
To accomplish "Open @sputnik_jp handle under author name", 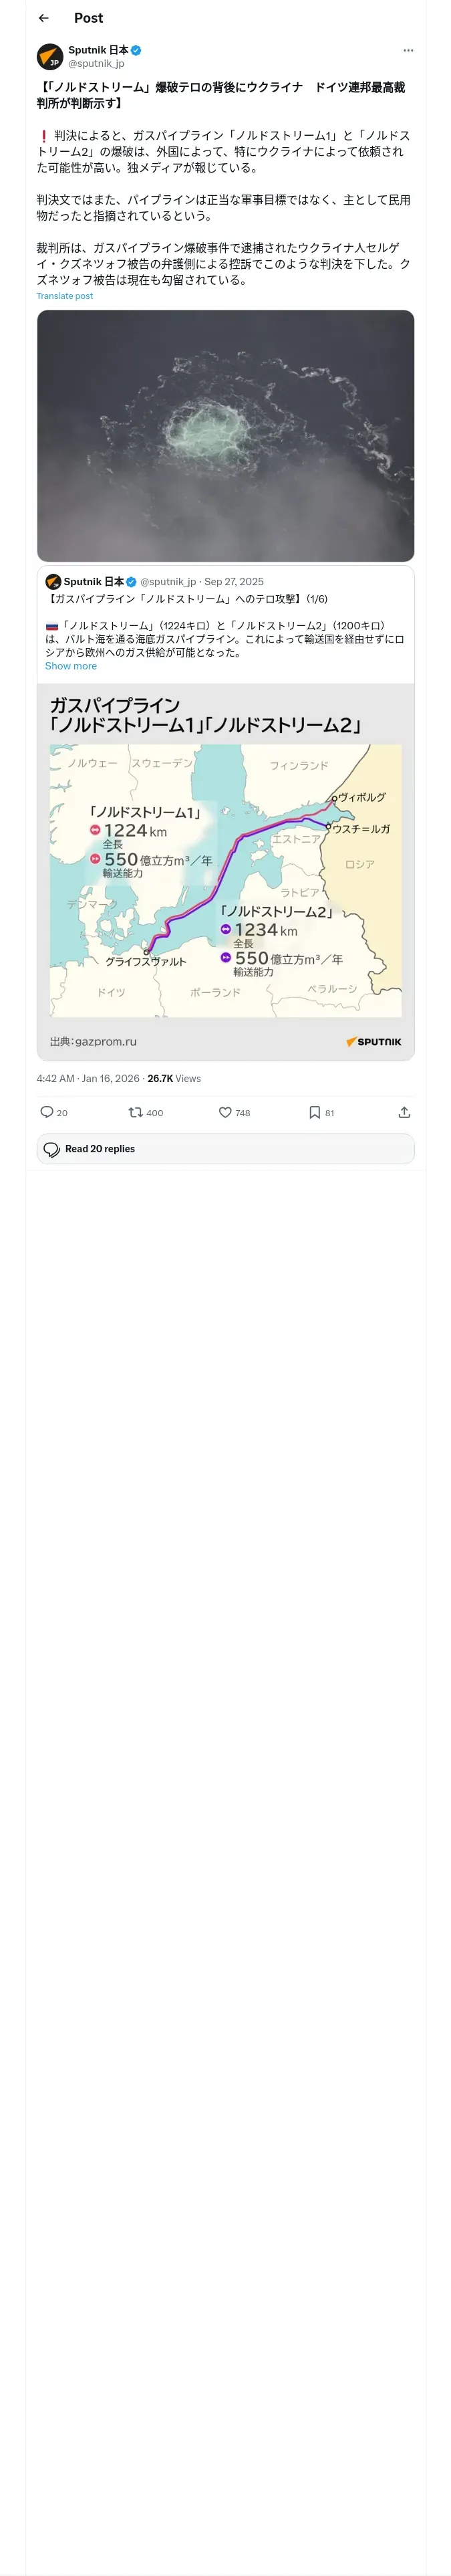I will tap(96, 63).
